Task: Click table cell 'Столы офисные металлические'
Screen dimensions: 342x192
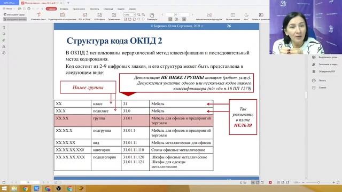Action: click(181, 150)
